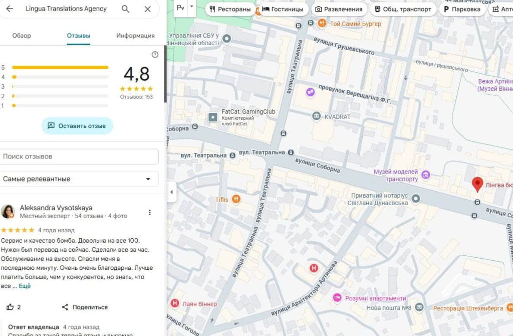This screenshot has width=513, height=336.
Task: Select the Развлечения filter chip
Action: point(339,9)
